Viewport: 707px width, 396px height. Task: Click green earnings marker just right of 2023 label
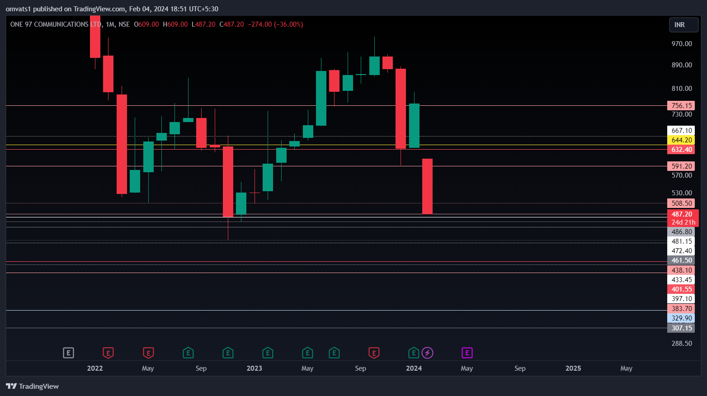coord(268,353)
